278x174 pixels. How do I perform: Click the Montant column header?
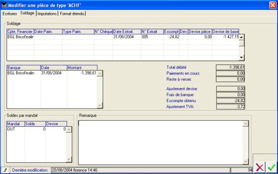pos(82,68)
